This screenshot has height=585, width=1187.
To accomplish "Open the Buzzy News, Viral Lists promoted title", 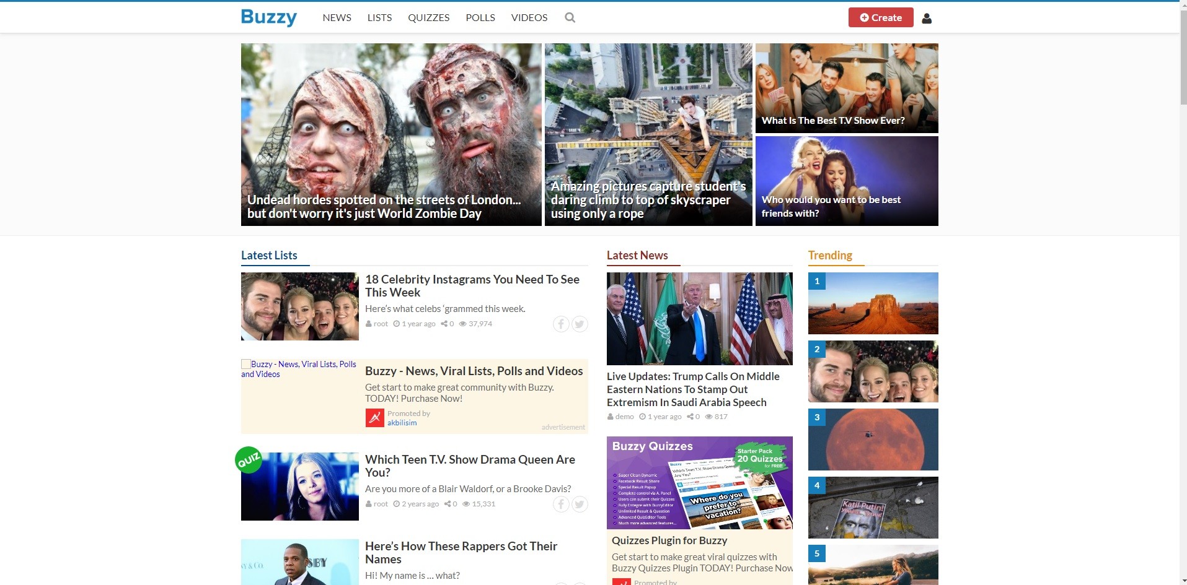I will click(x=474, y=371).
